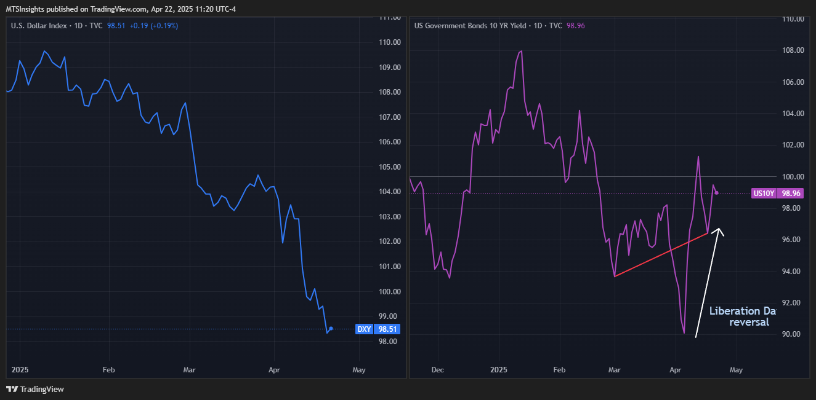This screenshot has height=400, width=816.
Task: Click the DXY ticker label badge
Action: pos(364,329)
